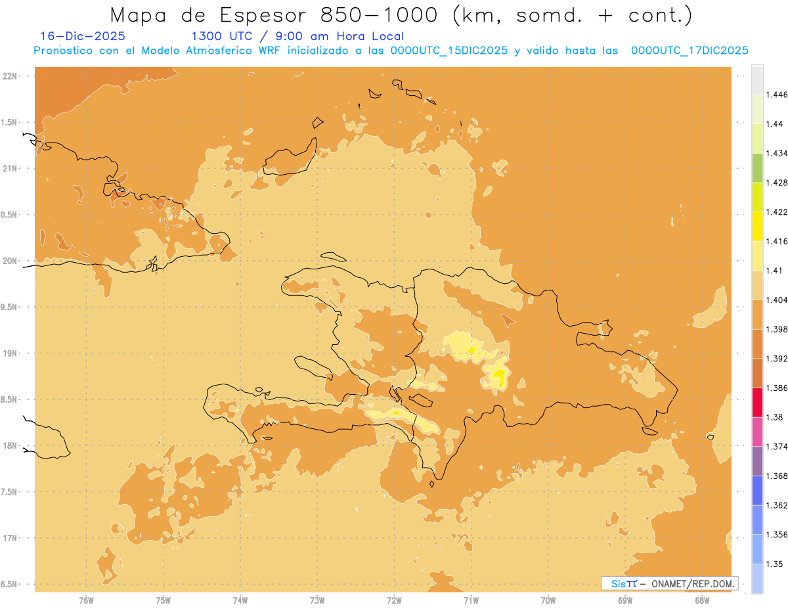Select the red 1.38–1.386 colorbar swatch
The image size is (788, 609).
pos(757,403)
